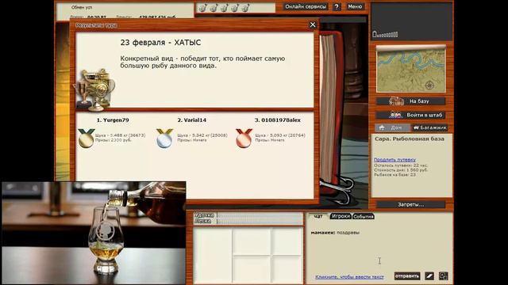Open the Меню button

tap(355, 6)
